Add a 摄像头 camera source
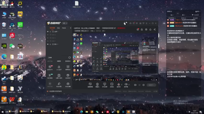 tap(97, 85)
